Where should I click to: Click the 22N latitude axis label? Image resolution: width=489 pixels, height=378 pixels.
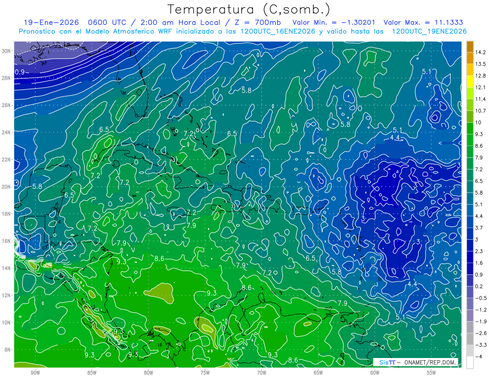click(7, 159)
